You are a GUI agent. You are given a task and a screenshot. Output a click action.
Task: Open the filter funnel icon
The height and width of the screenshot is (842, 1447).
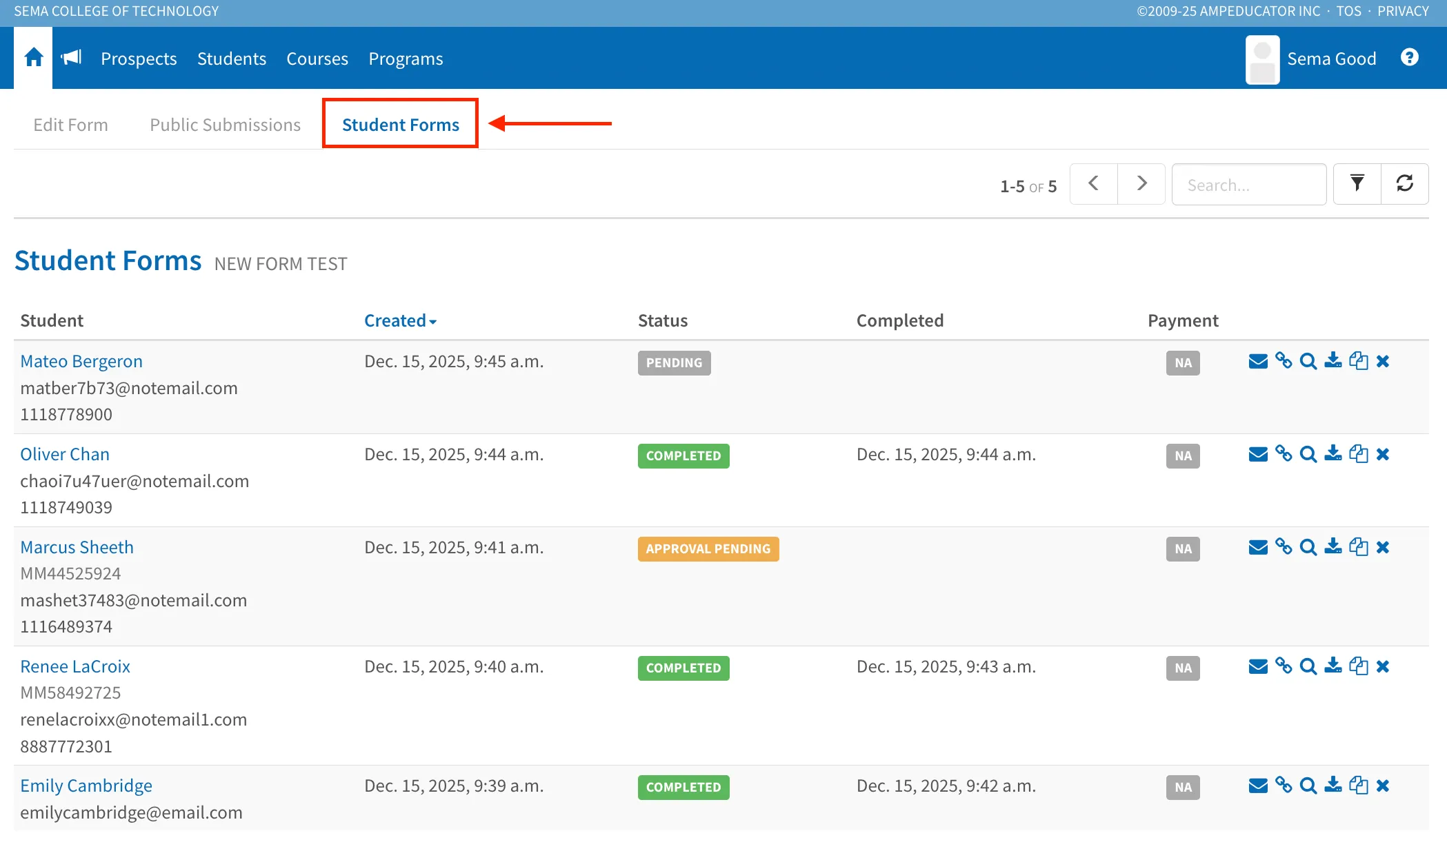1357,184
